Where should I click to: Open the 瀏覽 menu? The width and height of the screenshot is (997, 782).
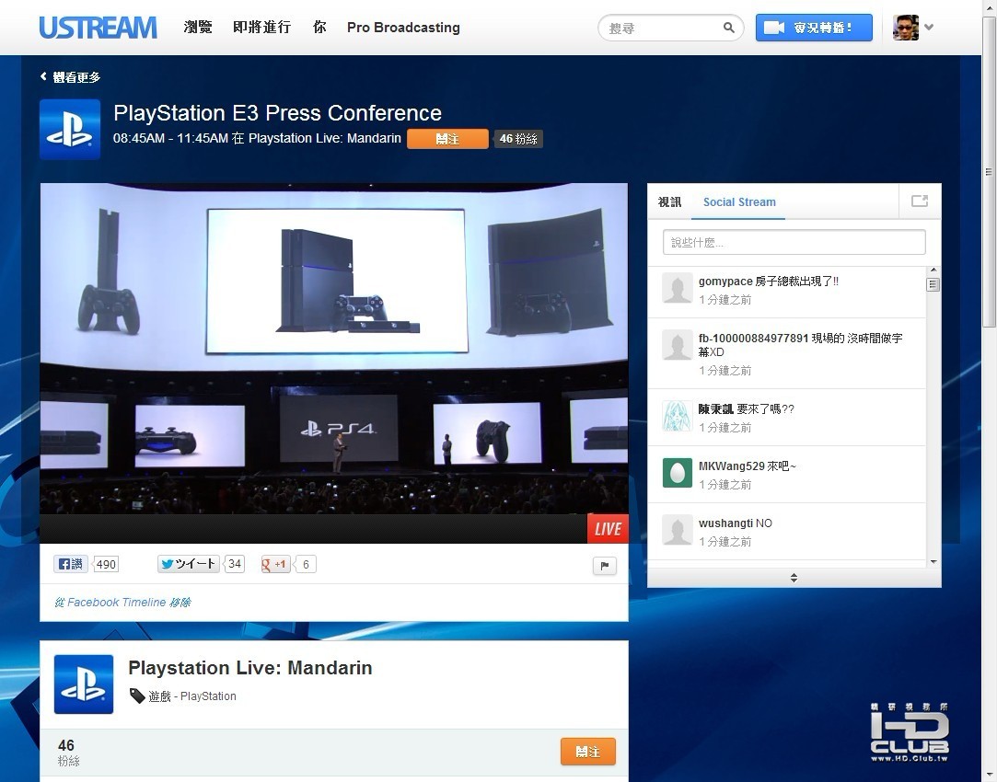[198, 28]
